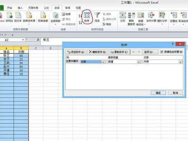
Task: Open the 全部刷新 dropdown arrow
Action: 55,24
